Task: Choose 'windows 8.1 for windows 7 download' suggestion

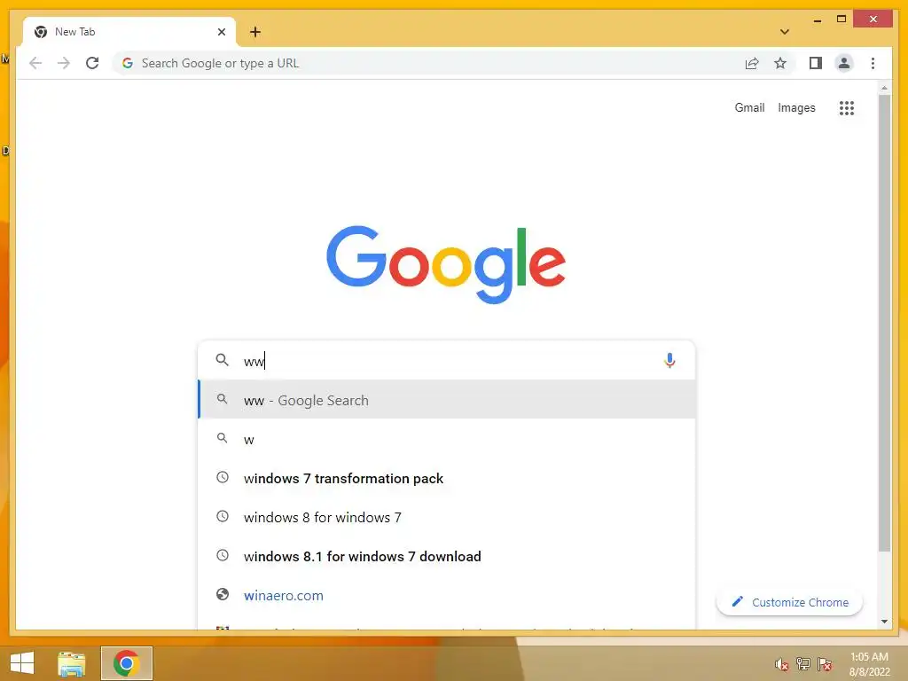Action: pos(446,556)
